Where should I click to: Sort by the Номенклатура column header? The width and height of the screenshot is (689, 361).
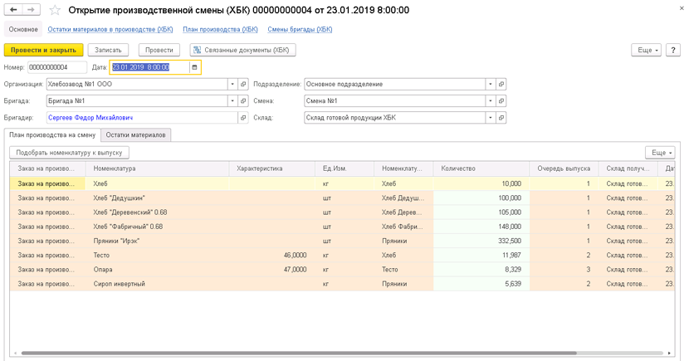point(158,168)
